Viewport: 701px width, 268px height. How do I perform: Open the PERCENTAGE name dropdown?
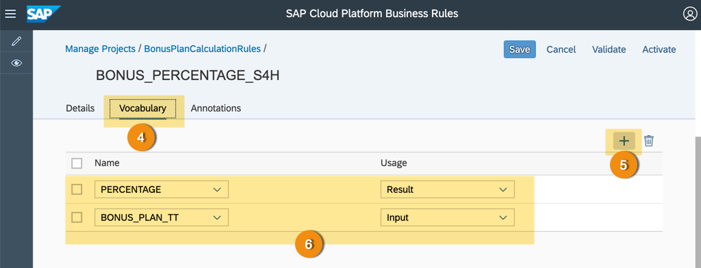click(162, 189)
